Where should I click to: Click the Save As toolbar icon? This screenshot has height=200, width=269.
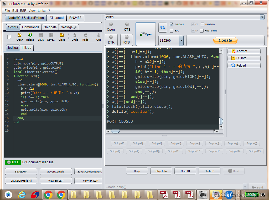coord(51,37)
